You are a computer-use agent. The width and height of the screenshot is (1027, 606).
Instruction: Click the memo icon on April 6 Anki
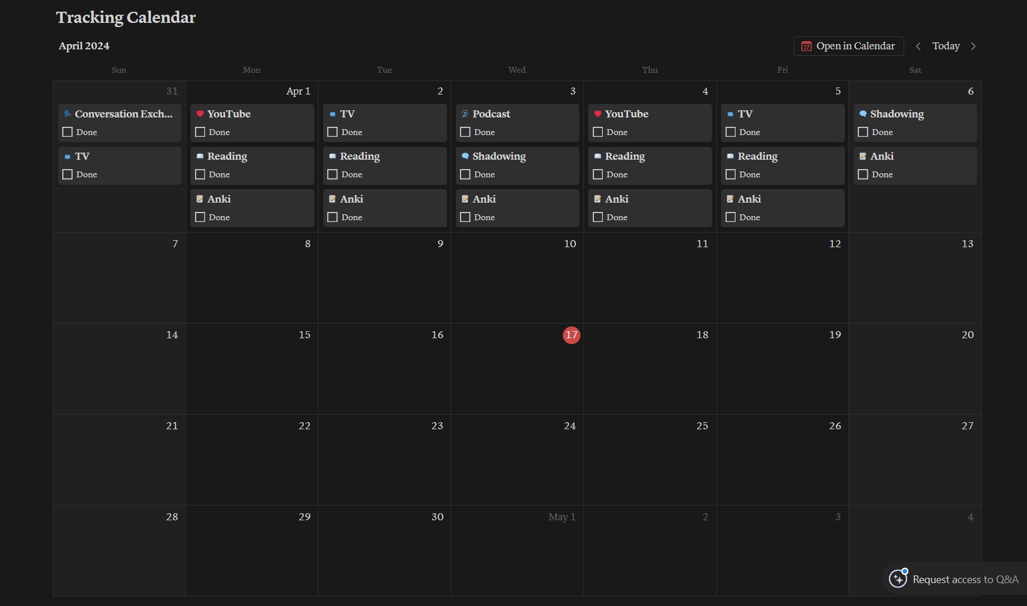(x=862, y=156)
